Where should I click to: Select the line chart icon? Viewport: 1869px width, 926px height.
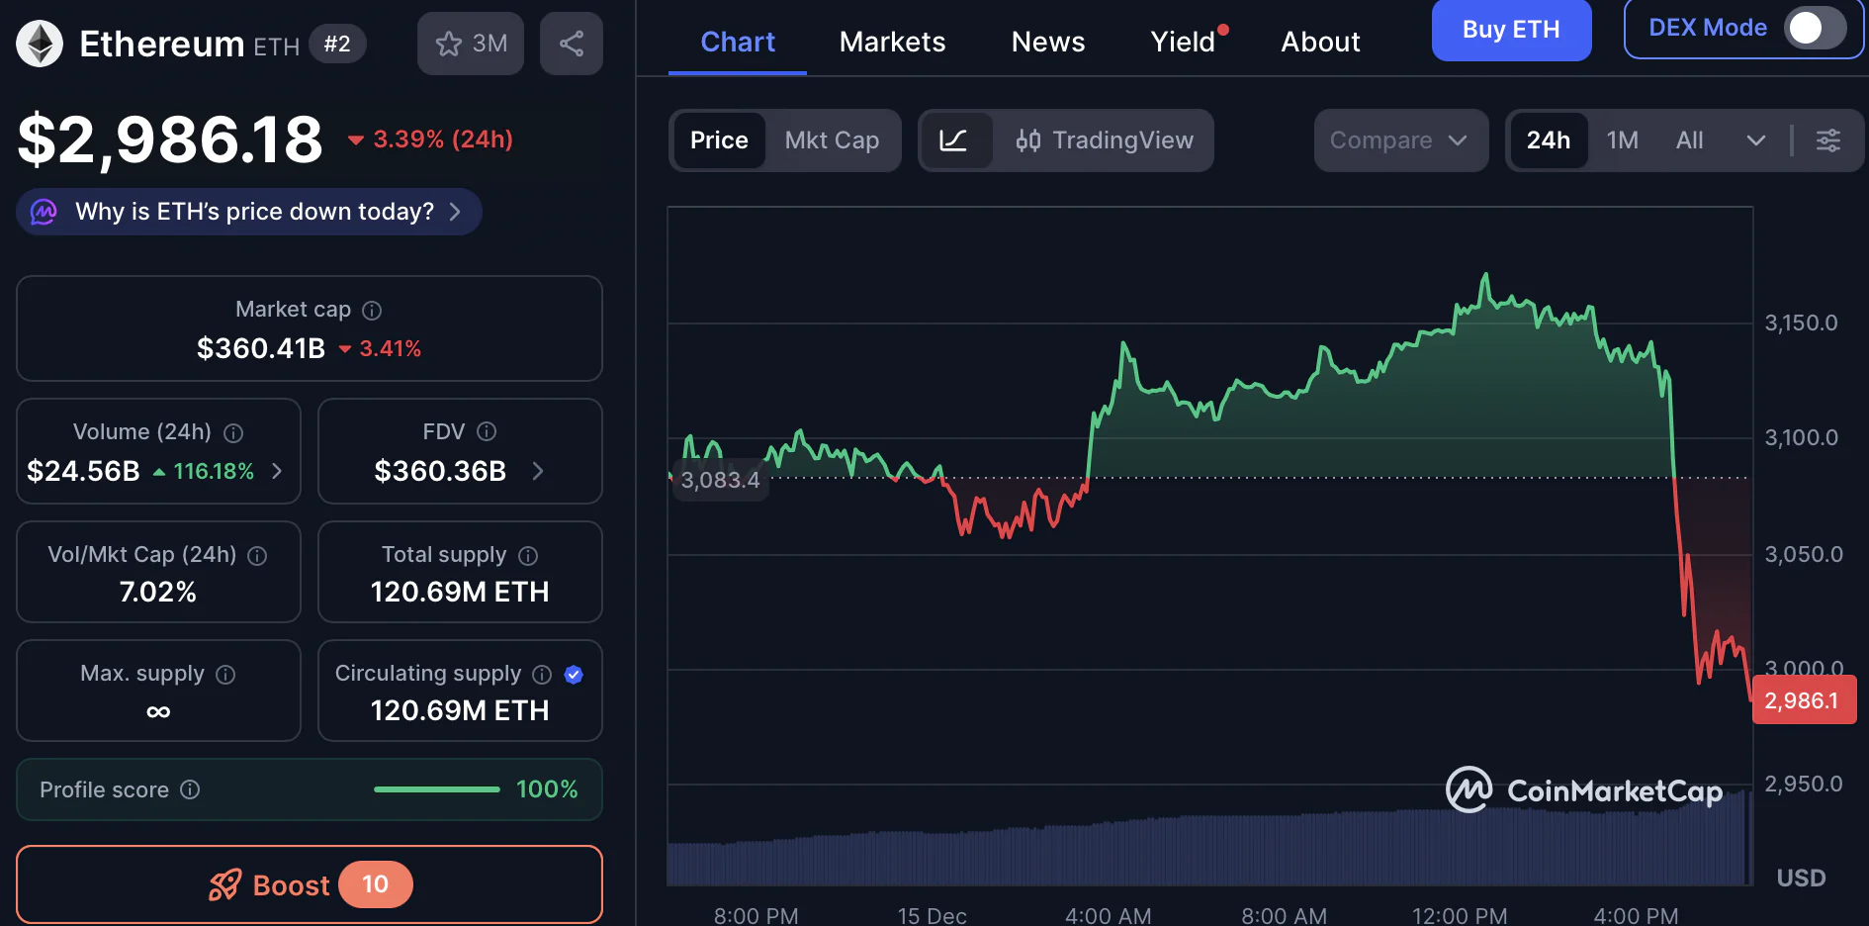(953, 140)
